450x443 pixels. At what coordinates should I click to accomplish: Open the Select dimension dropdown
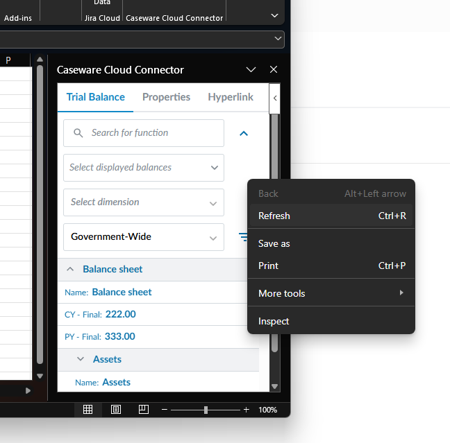click(x=144, y=202)
